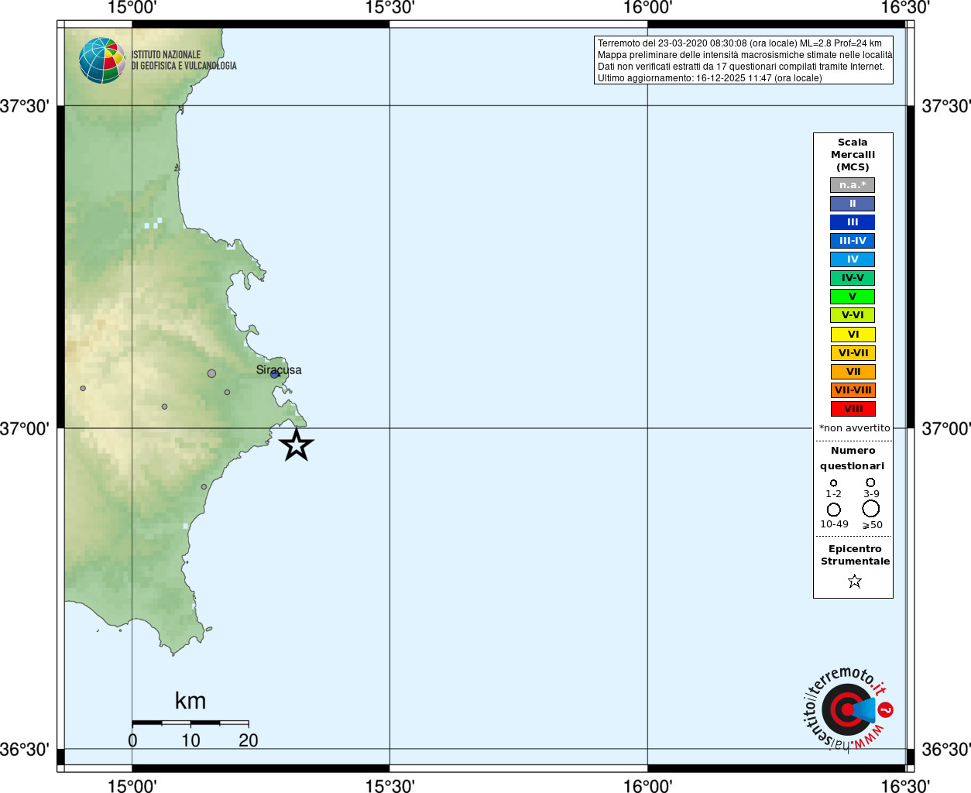Click the haisentitoilterremoto.it logo
971x793 pixels.
pos(846,709)
